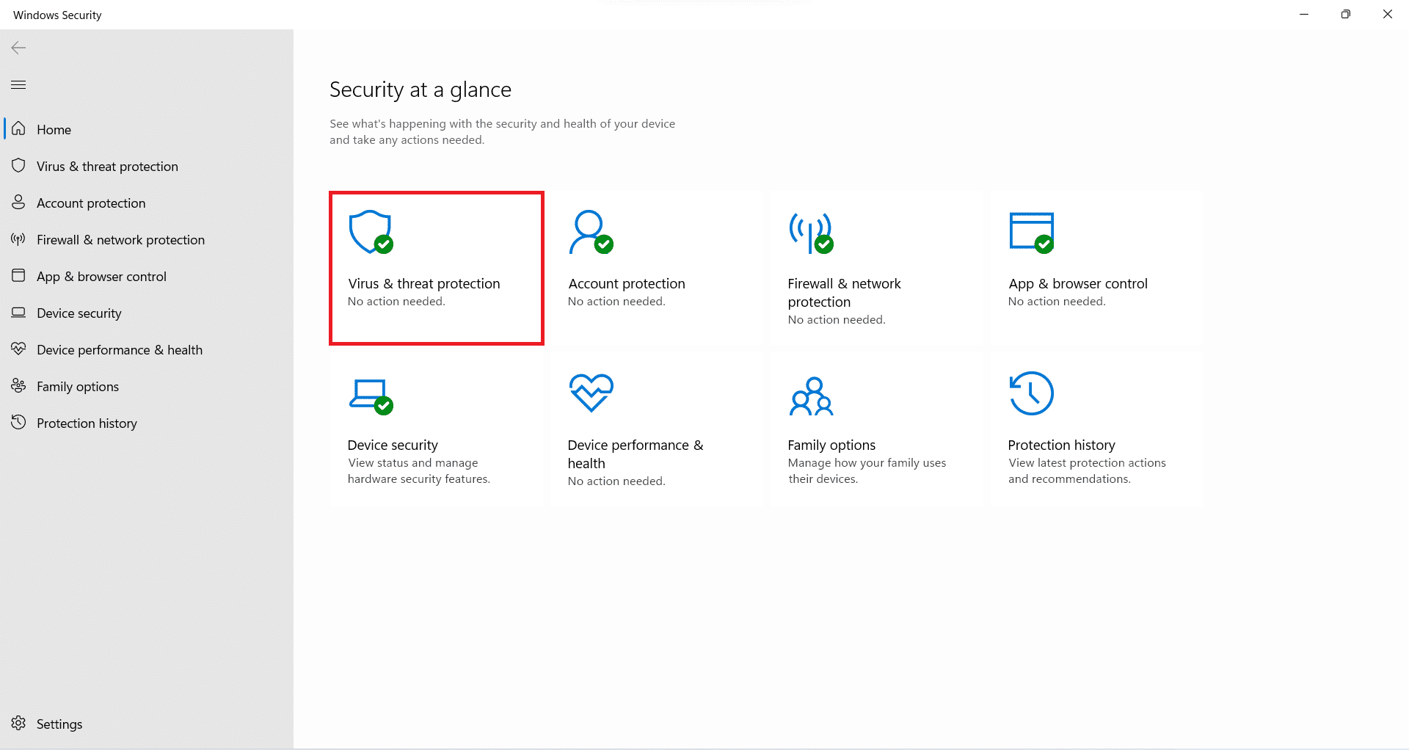
Task: Select Firewall & network protection from sidebar
Action: [120, 239]
